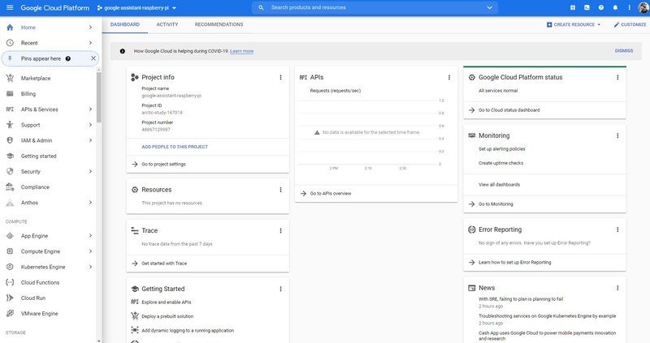
Task: Click the help question mark icon
Action: click(x=601, y=7)
